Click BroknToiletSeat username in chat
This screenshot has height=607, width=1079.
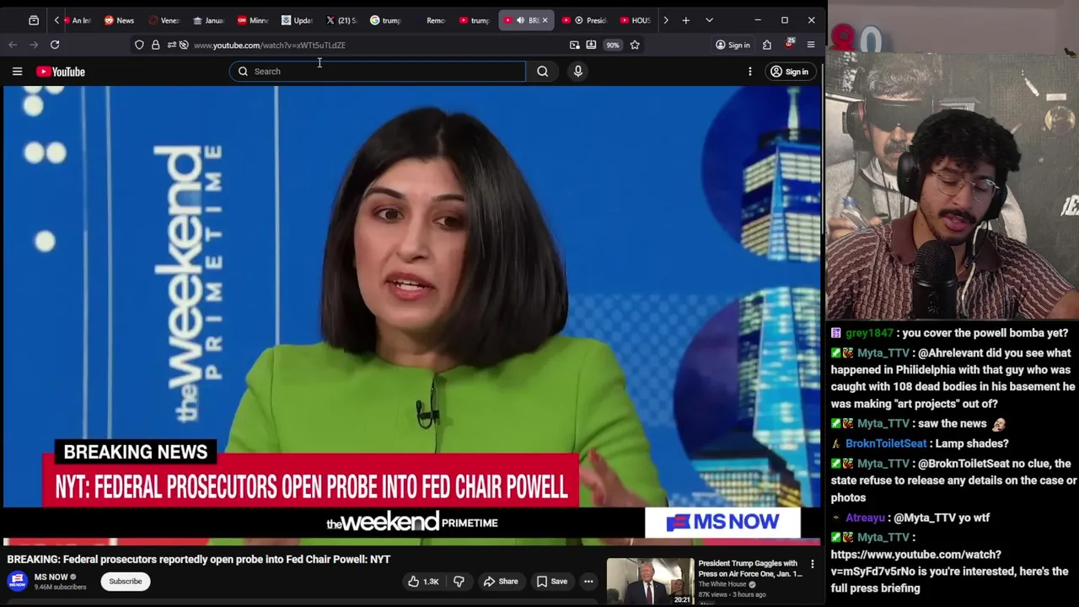(x=886, y=443)
